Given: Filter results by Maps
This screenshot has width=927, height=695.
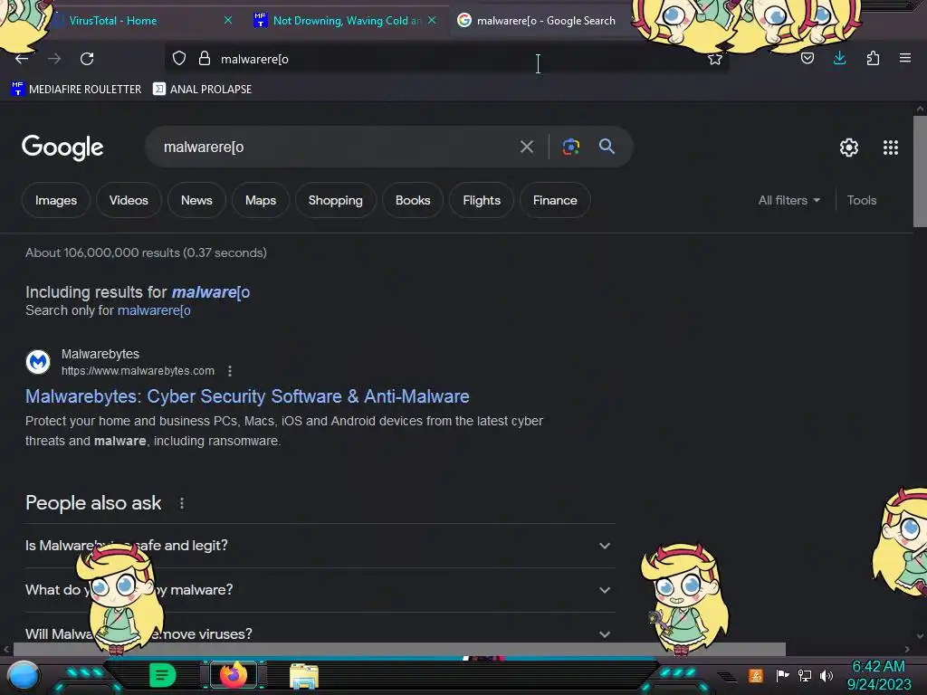Looking at the screenshot, I should 261,200.
